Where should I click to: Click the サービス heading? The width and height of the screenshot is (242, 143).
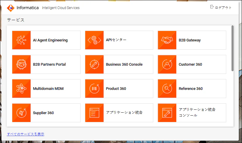pos(15,20)
